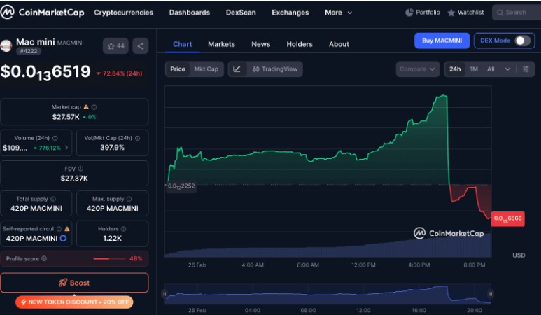
Task: Show Total supply info icon
Action: (53, 199)
